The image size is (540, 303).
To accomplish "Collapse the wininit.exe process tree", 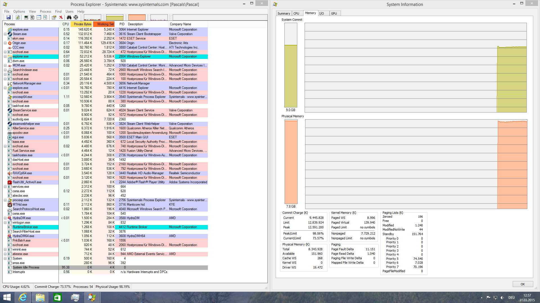I will 5,249.
